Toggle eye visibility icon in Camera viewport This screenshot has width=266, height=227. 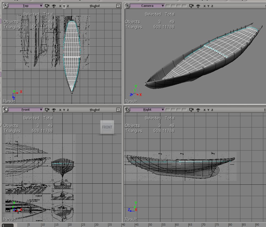(198, 6)
